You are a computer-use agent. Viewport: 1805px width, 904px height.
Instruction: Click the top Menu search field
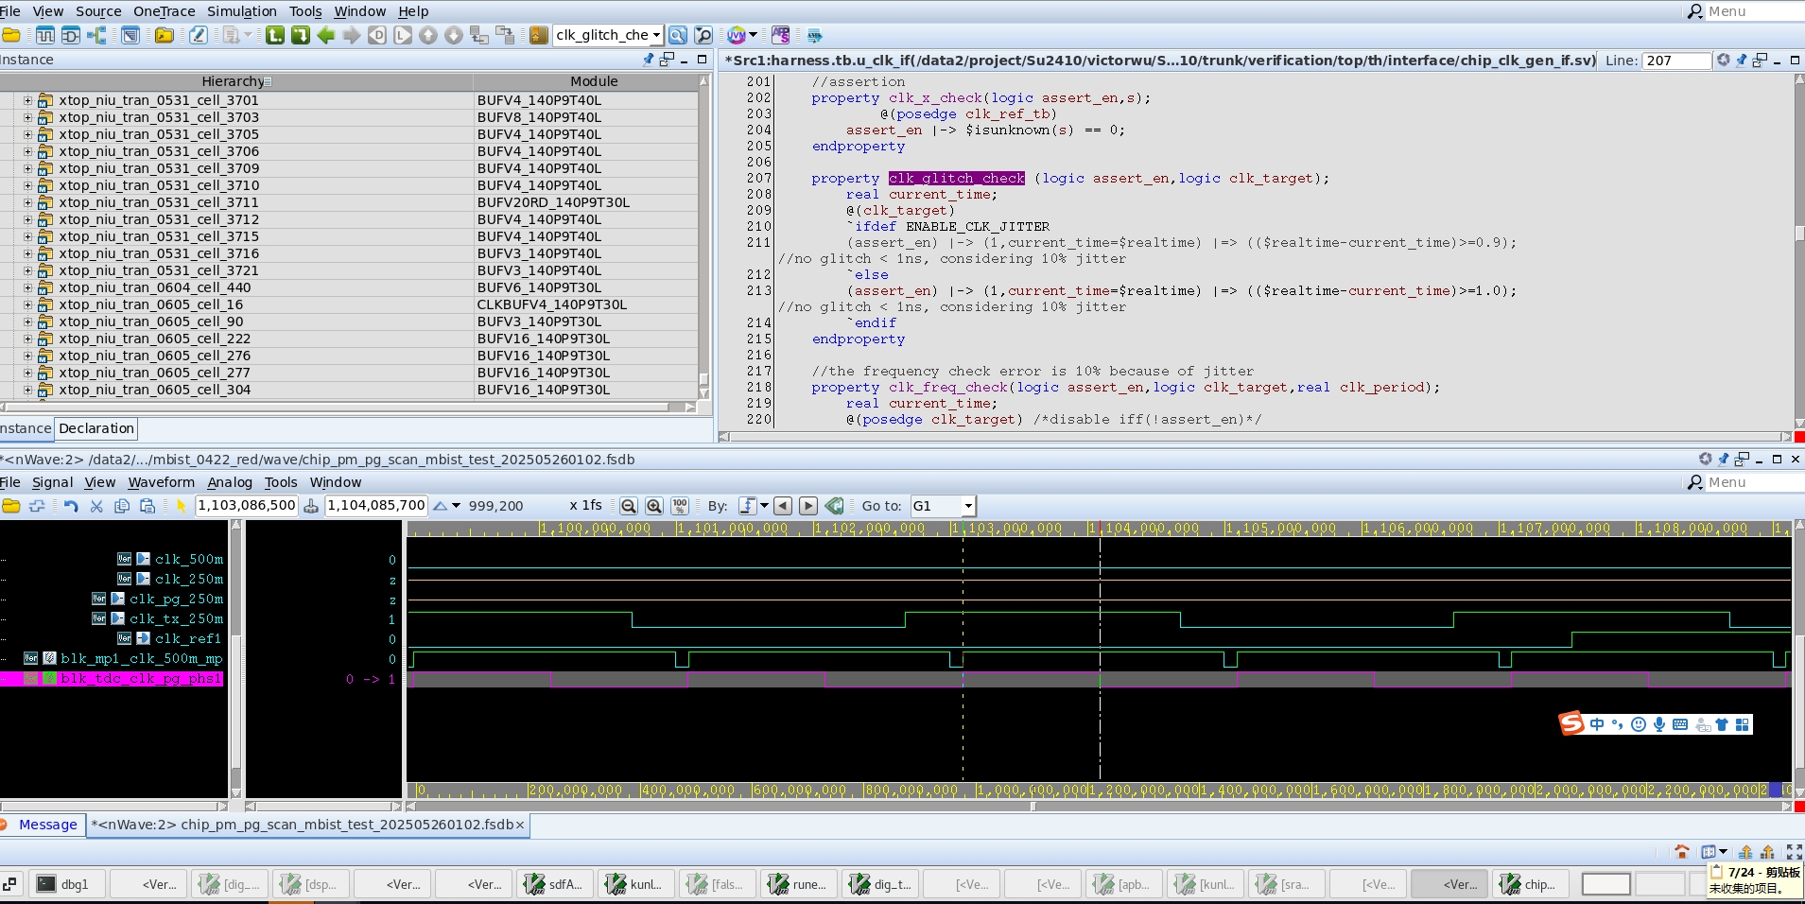1755,11
